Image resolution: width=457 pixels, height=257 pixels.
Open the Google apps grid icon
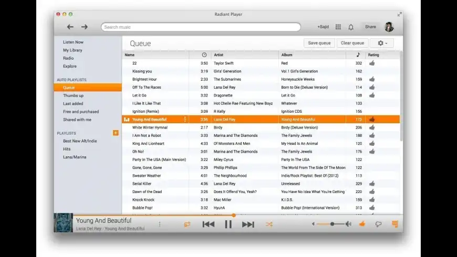(338, 27)
